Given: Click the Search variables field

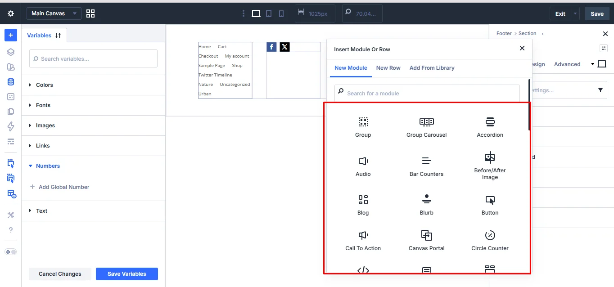Looking at the screenshot, I should pos(93,58).
